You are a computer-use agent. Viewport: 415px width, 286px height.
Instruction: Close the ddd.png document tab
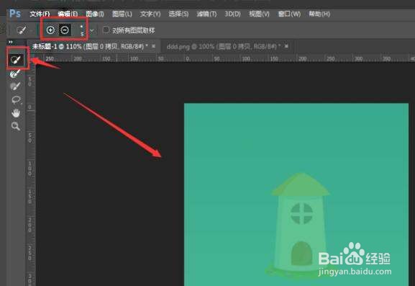[x=286, y=46]
